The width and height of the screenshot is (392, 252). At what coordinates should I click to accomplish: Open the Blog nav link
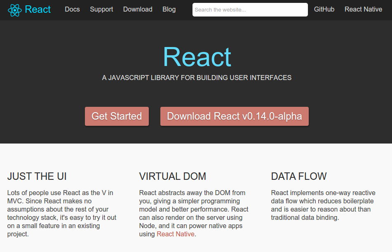(169, 9)
